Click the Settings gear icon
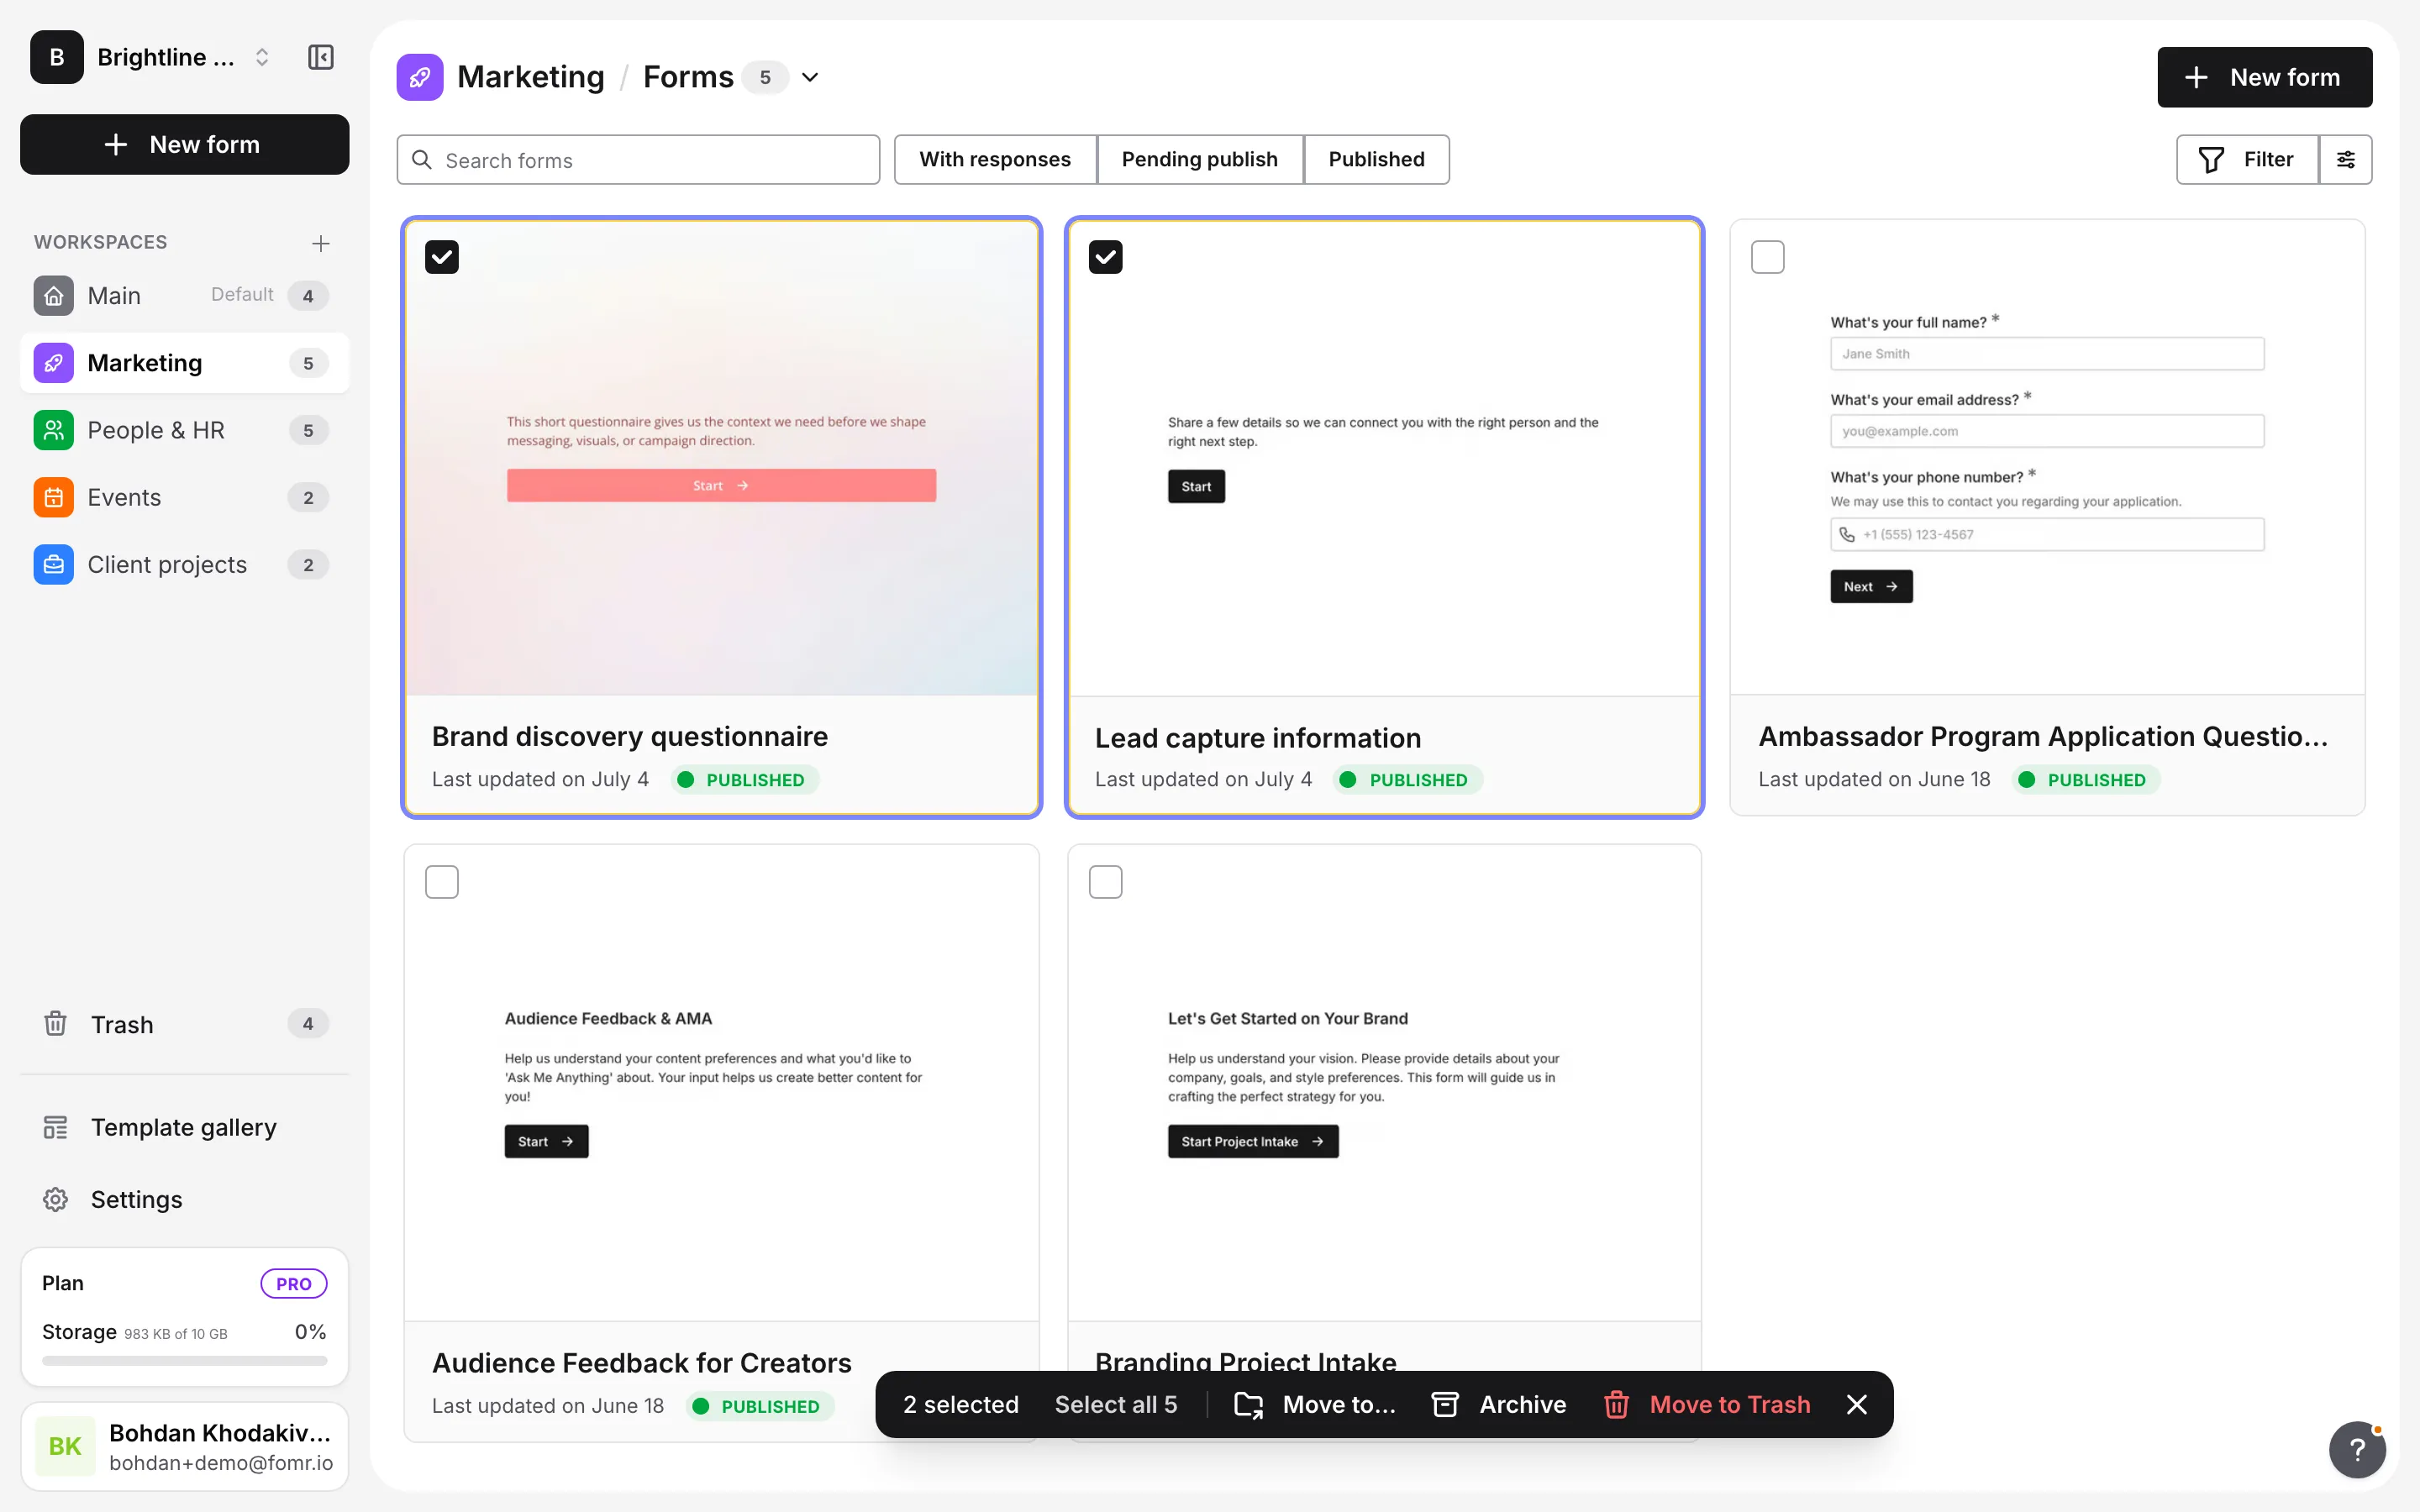Screen dimensions: 2420x1512 [55, 1199]
